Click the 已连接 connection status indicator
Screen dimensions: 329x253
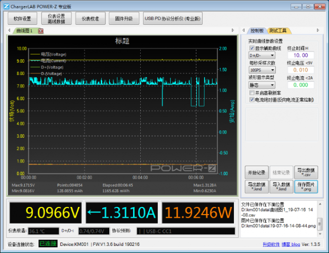48,244
